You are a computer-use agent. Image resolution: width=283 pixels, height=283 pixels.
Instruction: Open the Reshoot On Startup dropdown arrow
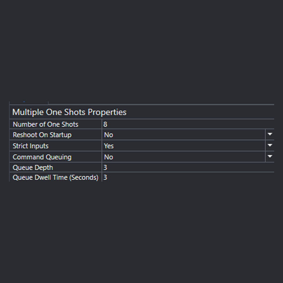pyautogui.click(x=270, y=135)
